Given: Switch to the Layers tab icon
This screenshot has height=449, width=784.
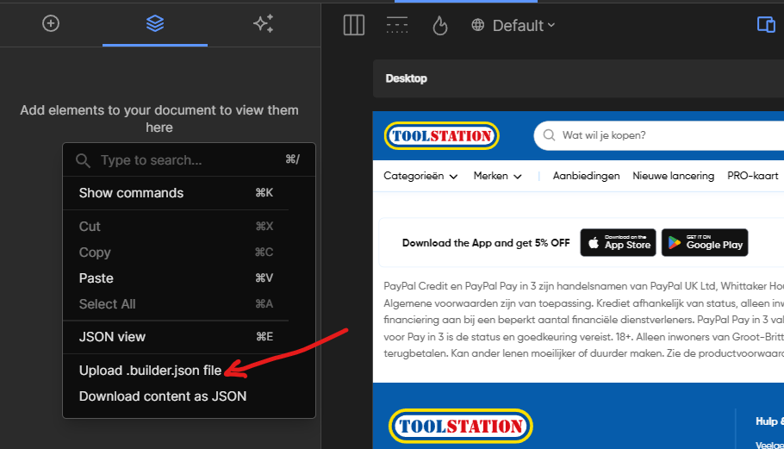Looking at the screenshot, I should tap(155, 24).
